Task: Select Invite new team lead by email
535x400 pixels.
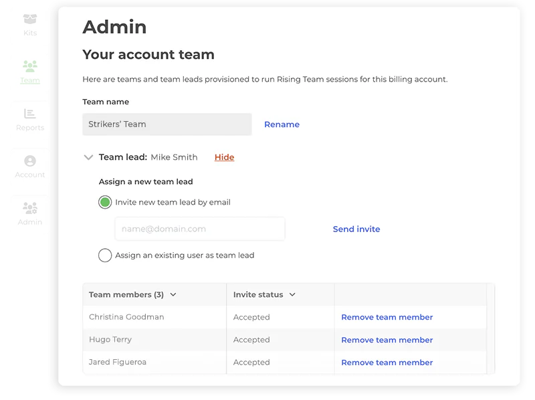Action: pos(105,203)
